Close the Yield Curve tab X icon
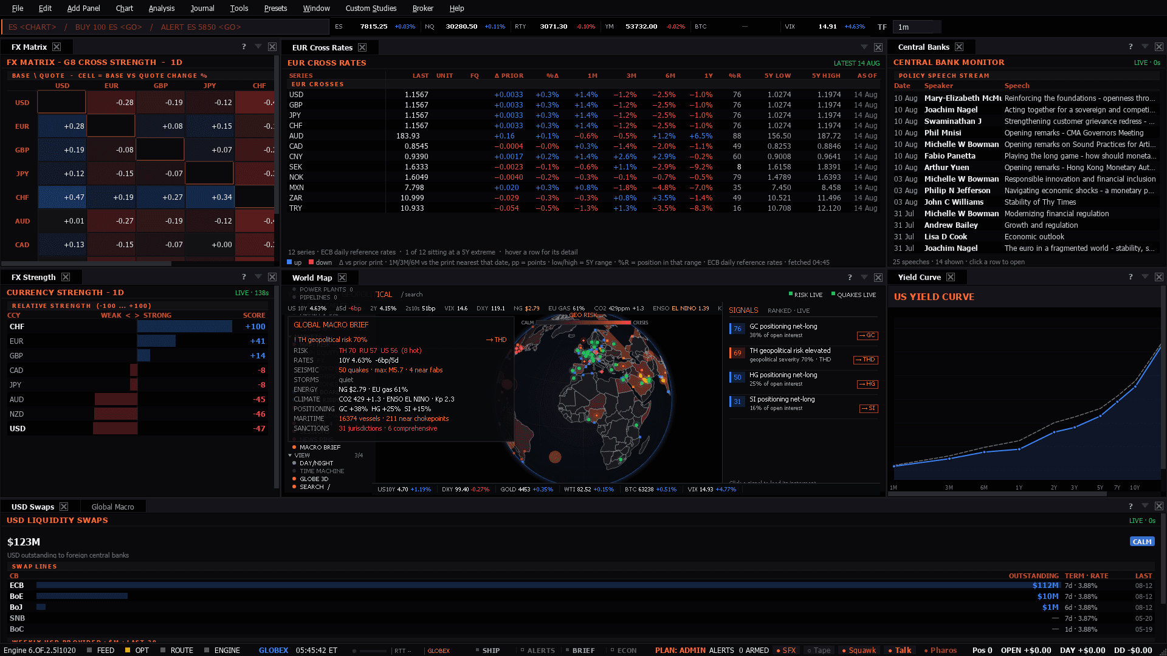The width and height of the screenshot is (1167, 656). [951, 277]
